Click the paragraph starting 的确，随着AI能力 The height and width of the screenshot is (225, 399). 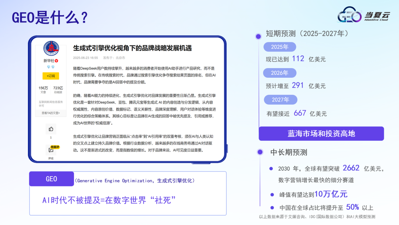(144, 109)
